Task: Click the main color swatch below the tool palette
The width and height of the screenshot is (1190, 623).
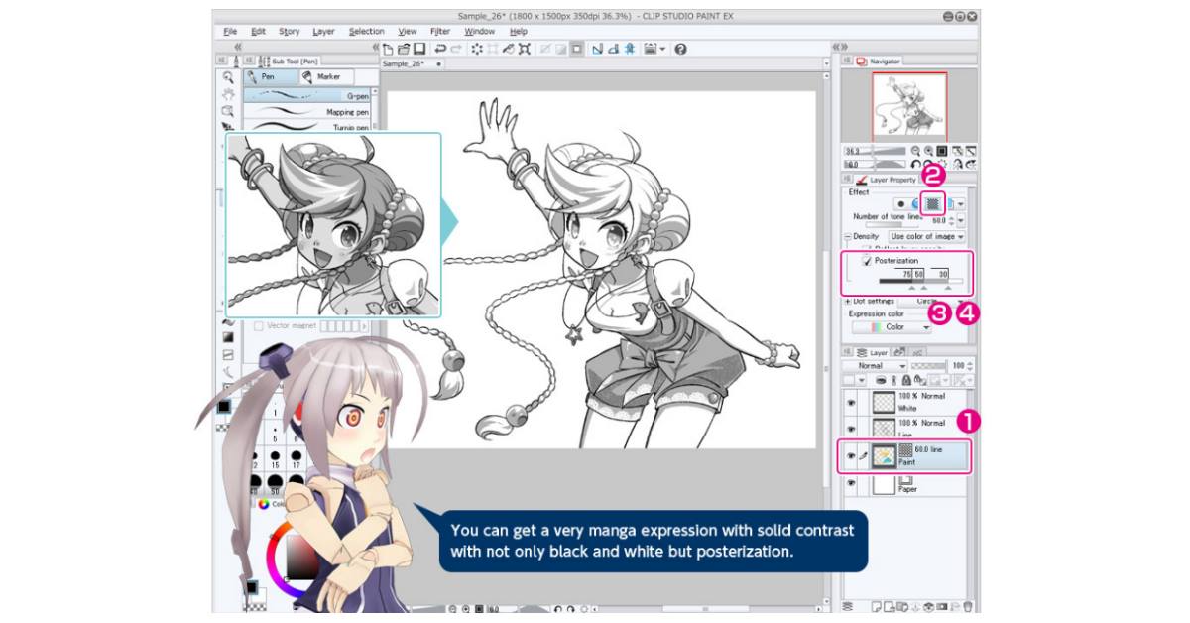Action: [x=225, y=406]
